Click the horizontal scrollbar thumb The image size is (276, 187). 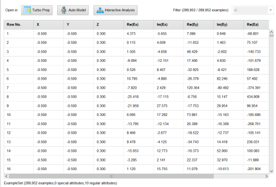click(x=111, y=176)
